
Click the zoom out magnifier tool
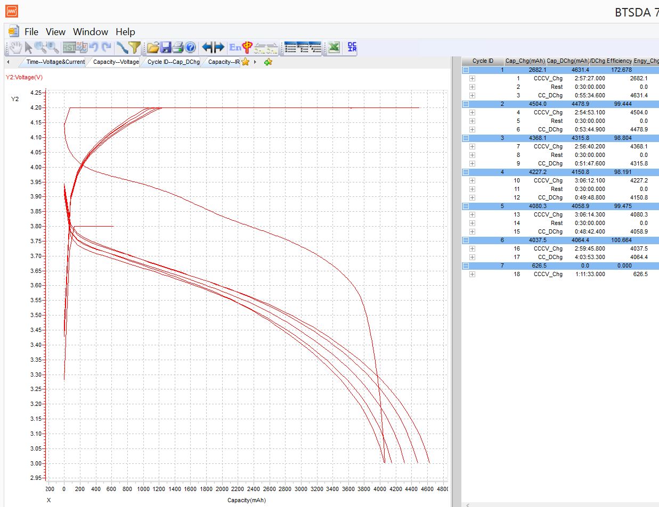(x=53, y=47)
